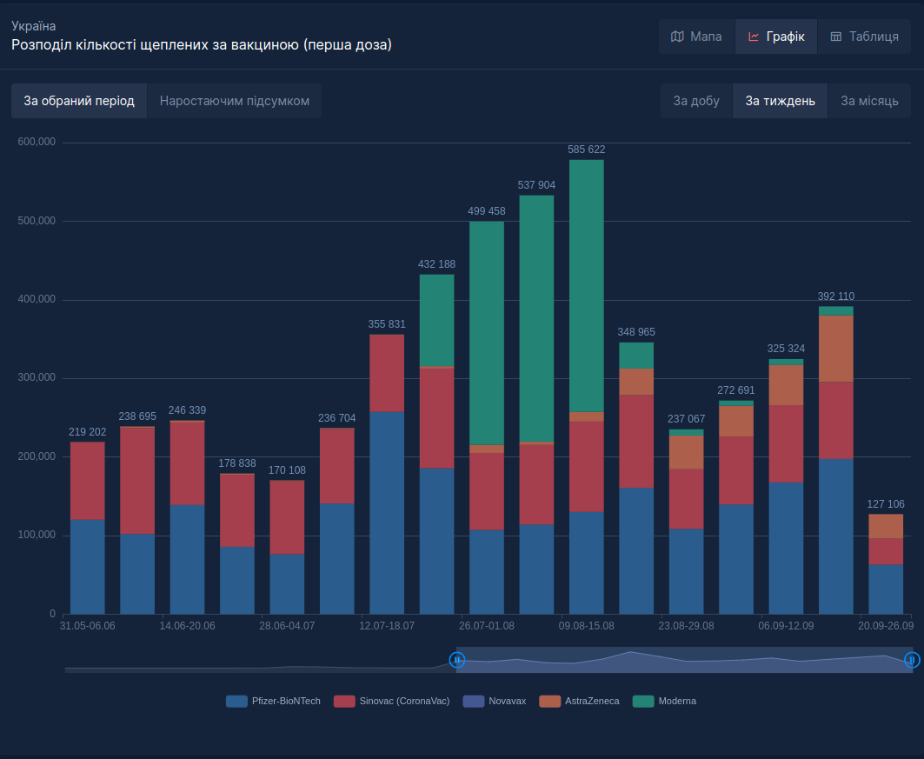Switch grouping to За місяць
The image size is (924, 759).
click(869, 101)
